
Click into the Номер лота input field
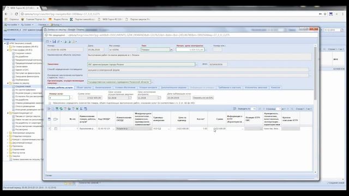59,98
